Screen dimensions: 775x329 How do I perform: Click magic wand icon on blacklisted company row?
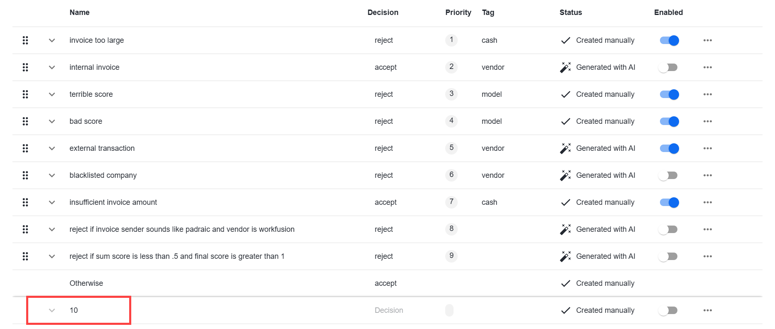(x=565, y=175)
